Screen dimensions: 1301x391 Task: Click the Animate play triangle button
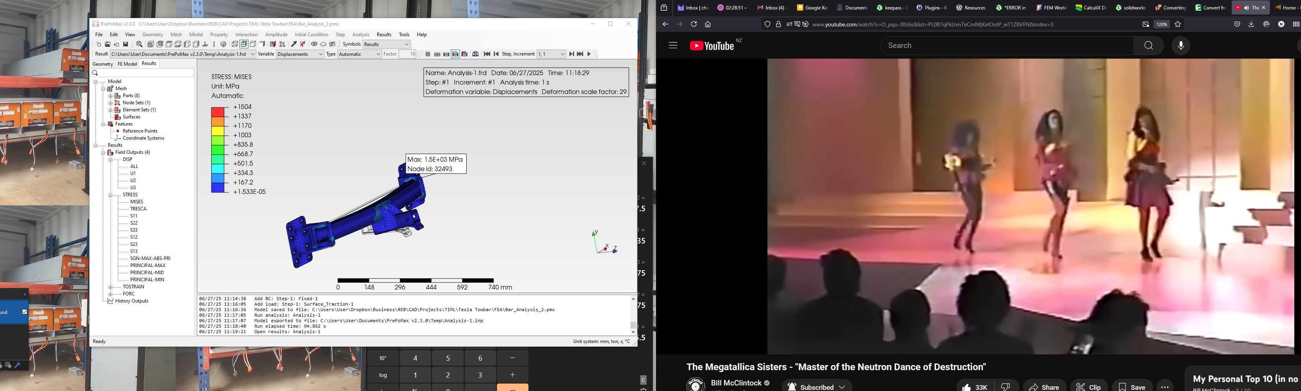pos(589,54)
